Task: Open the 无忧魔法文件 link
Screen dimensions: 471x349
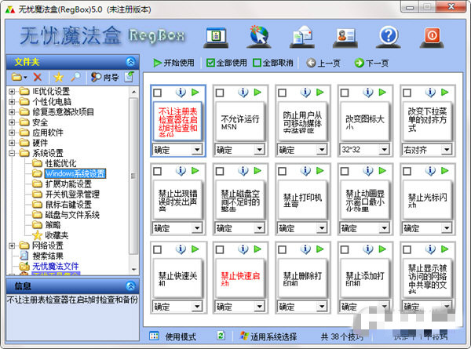Action: (55, 266)
